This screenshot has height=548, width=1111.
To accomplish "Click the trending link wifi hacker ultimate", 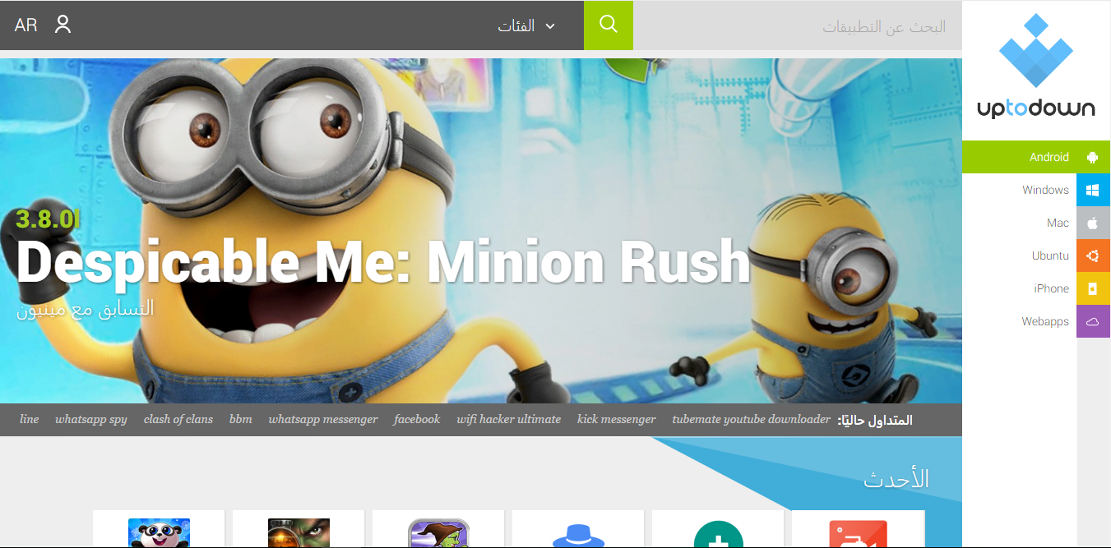I will click(509, 419).
